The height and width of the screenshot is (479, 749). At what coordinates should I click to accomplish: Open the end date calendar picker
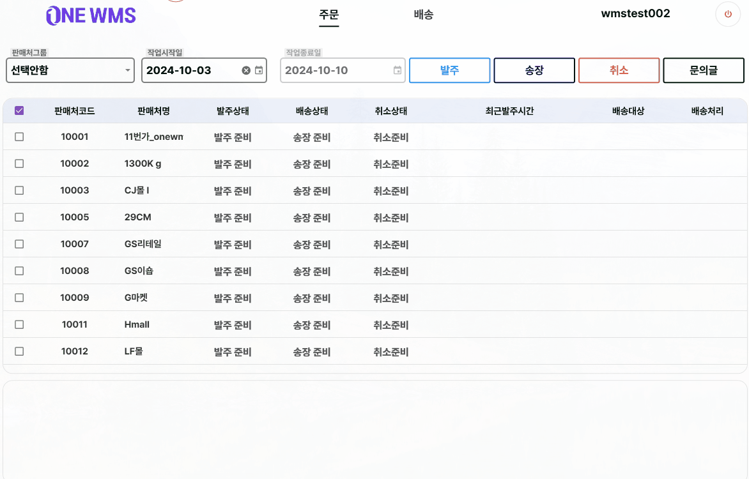[398, 70]
